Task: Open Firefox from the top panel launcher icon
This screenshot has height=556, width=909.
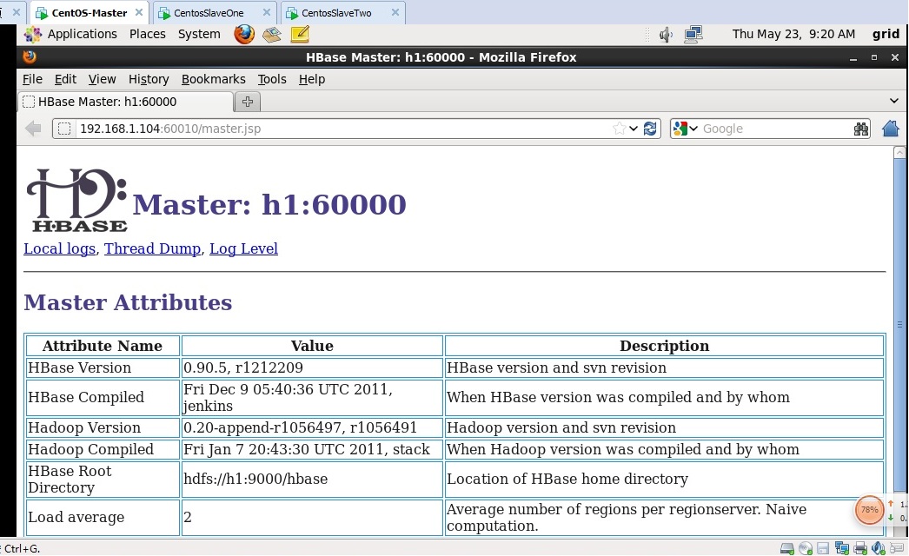Action: click(x=244, y=34)
